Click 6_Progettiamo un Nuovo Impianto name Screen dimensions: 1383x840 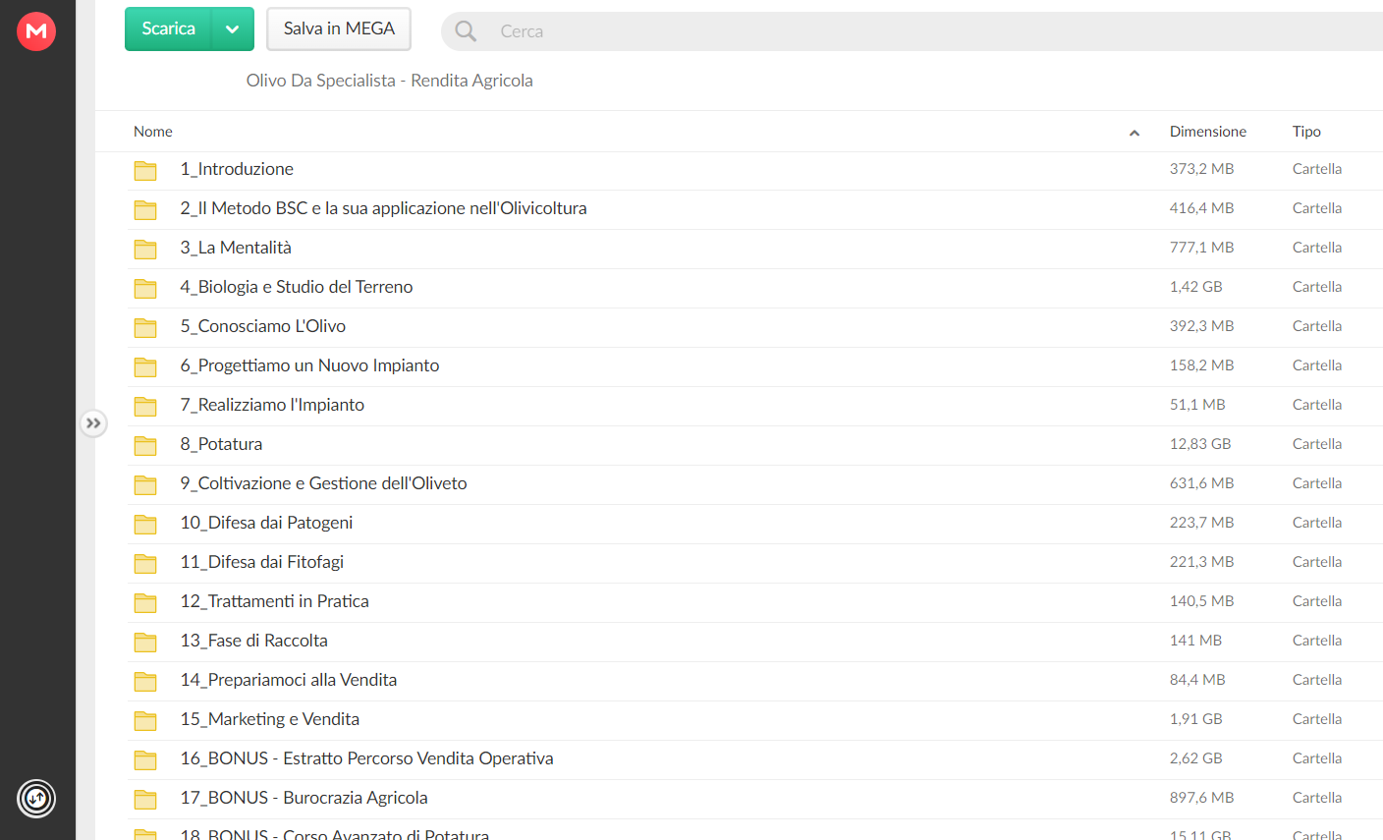click(309, 365)
